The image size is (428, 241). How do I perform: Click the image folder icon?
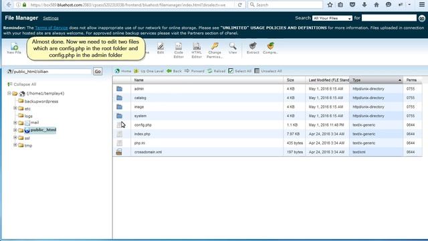click(x=119, y=107)
